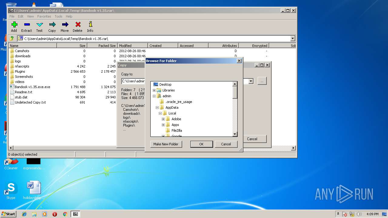Click the file list horizontal scroll right arrow
This screenshot has width=388, height=218.
293,148
